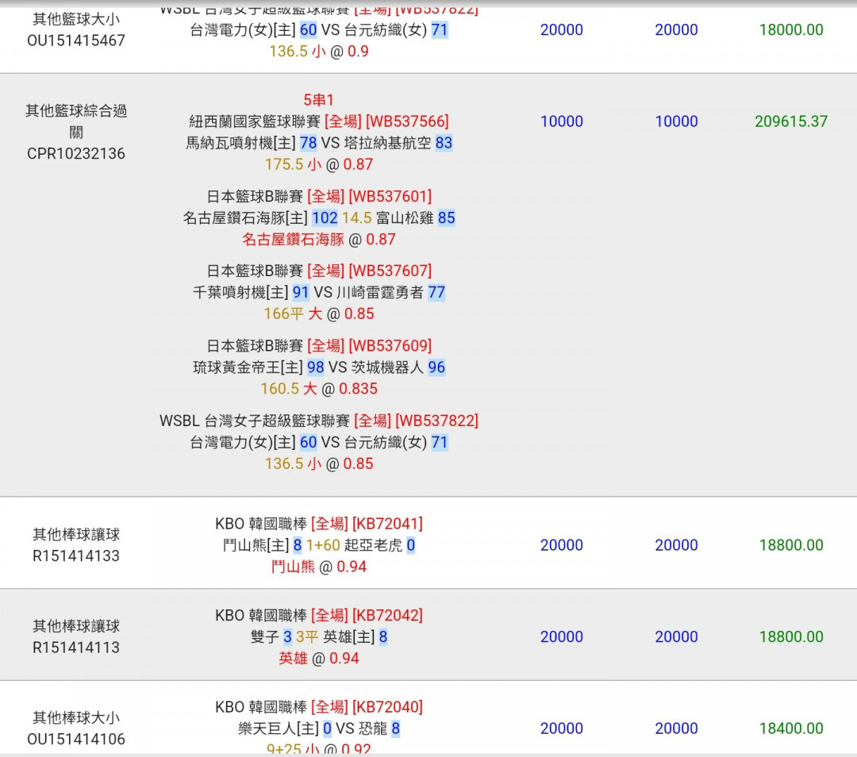Click the parlay payout 209615.37
The width and height of the screenshot is (857, 757).
click(x=791, y=121)
